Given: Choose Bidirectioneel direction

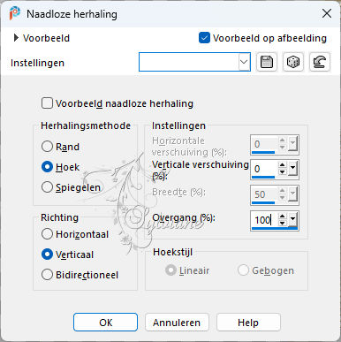Looking at the screenshot, I should [47, 275].
